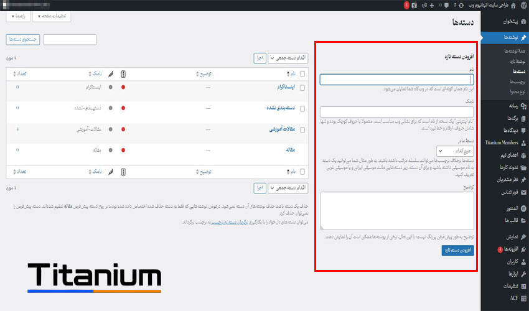Click the grey readability dot for مقالات آموزشی
The width and height of the screenshot is (529, 311).
[x=111, y=129]
